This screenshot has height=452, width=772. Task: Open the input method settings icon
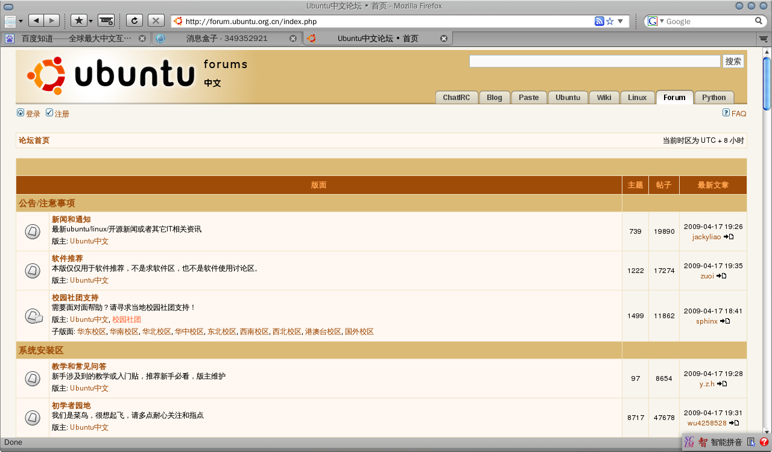[751, 442]
